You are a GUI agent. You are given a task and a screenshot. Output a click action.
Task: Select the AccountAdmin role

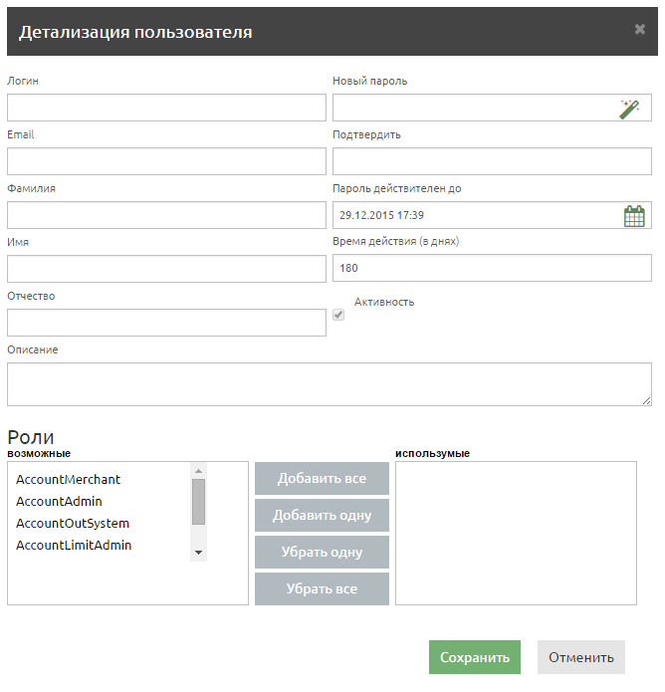pos(59,502)
